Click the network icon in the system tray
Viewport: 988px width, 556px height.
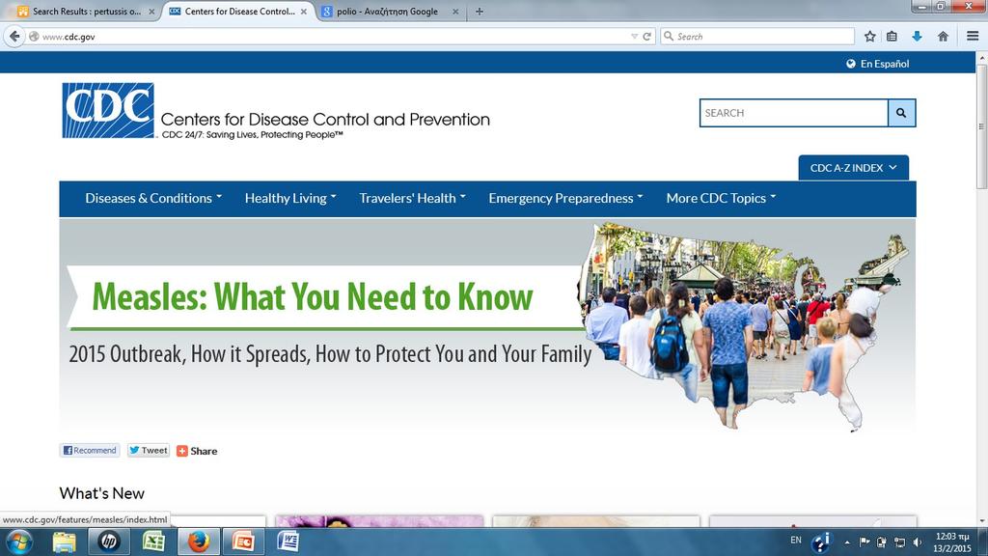pyautogui.click(x=900, y=542)
